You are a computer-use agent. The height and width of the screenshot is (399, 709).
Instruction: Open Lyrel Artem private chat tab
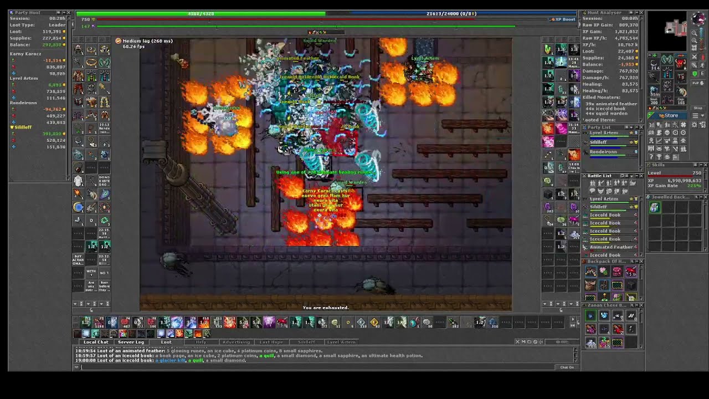pos(341,342)
